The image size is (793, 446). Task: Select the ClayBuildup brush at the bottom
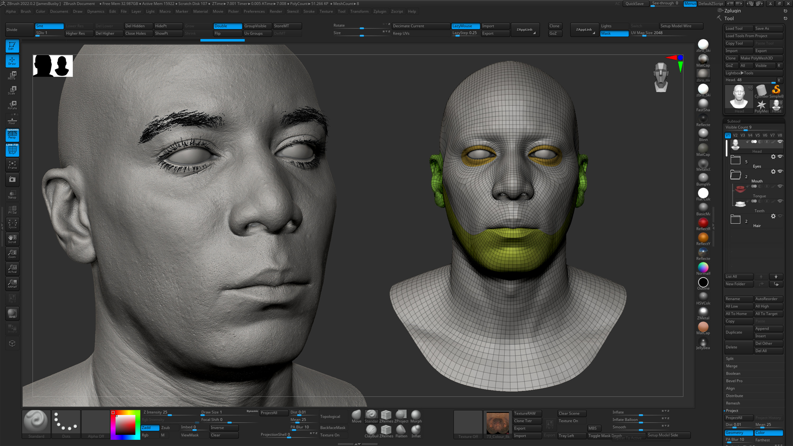pyautogui.click(x=371, y=430)
